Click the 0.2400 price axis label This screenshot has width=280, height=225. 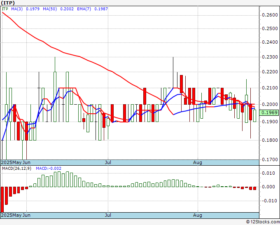coord(270,42)
